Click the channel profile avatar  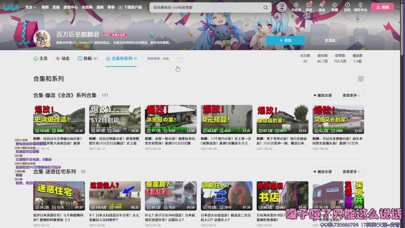(x=42, y=39)
